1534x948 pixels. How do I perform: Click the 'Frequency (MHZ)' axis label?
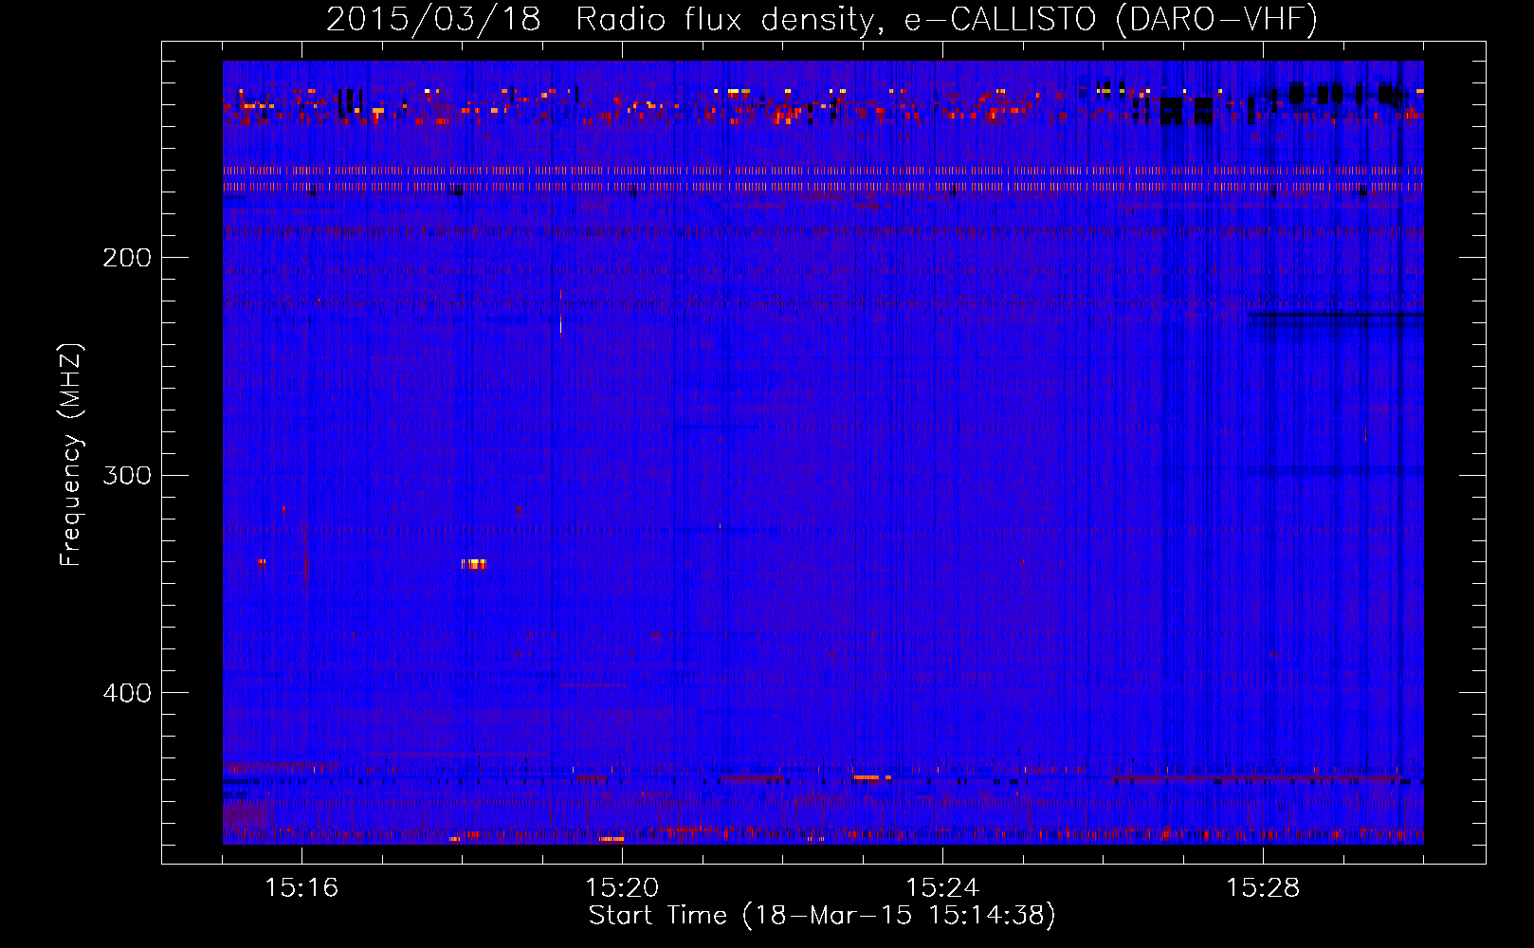71,454
